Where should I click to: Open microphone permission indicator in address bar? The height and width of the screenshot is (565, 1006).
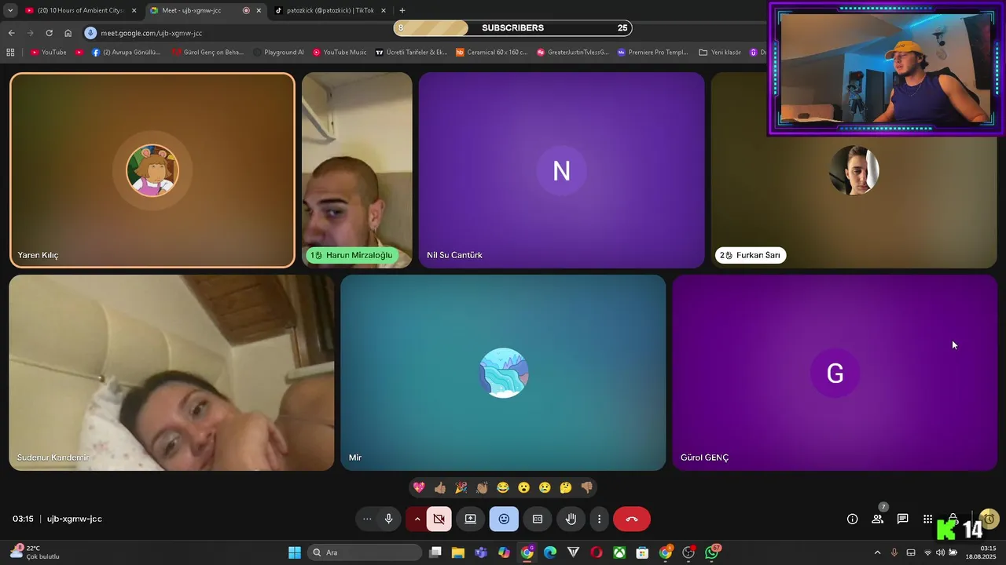(x=90, y=33)
